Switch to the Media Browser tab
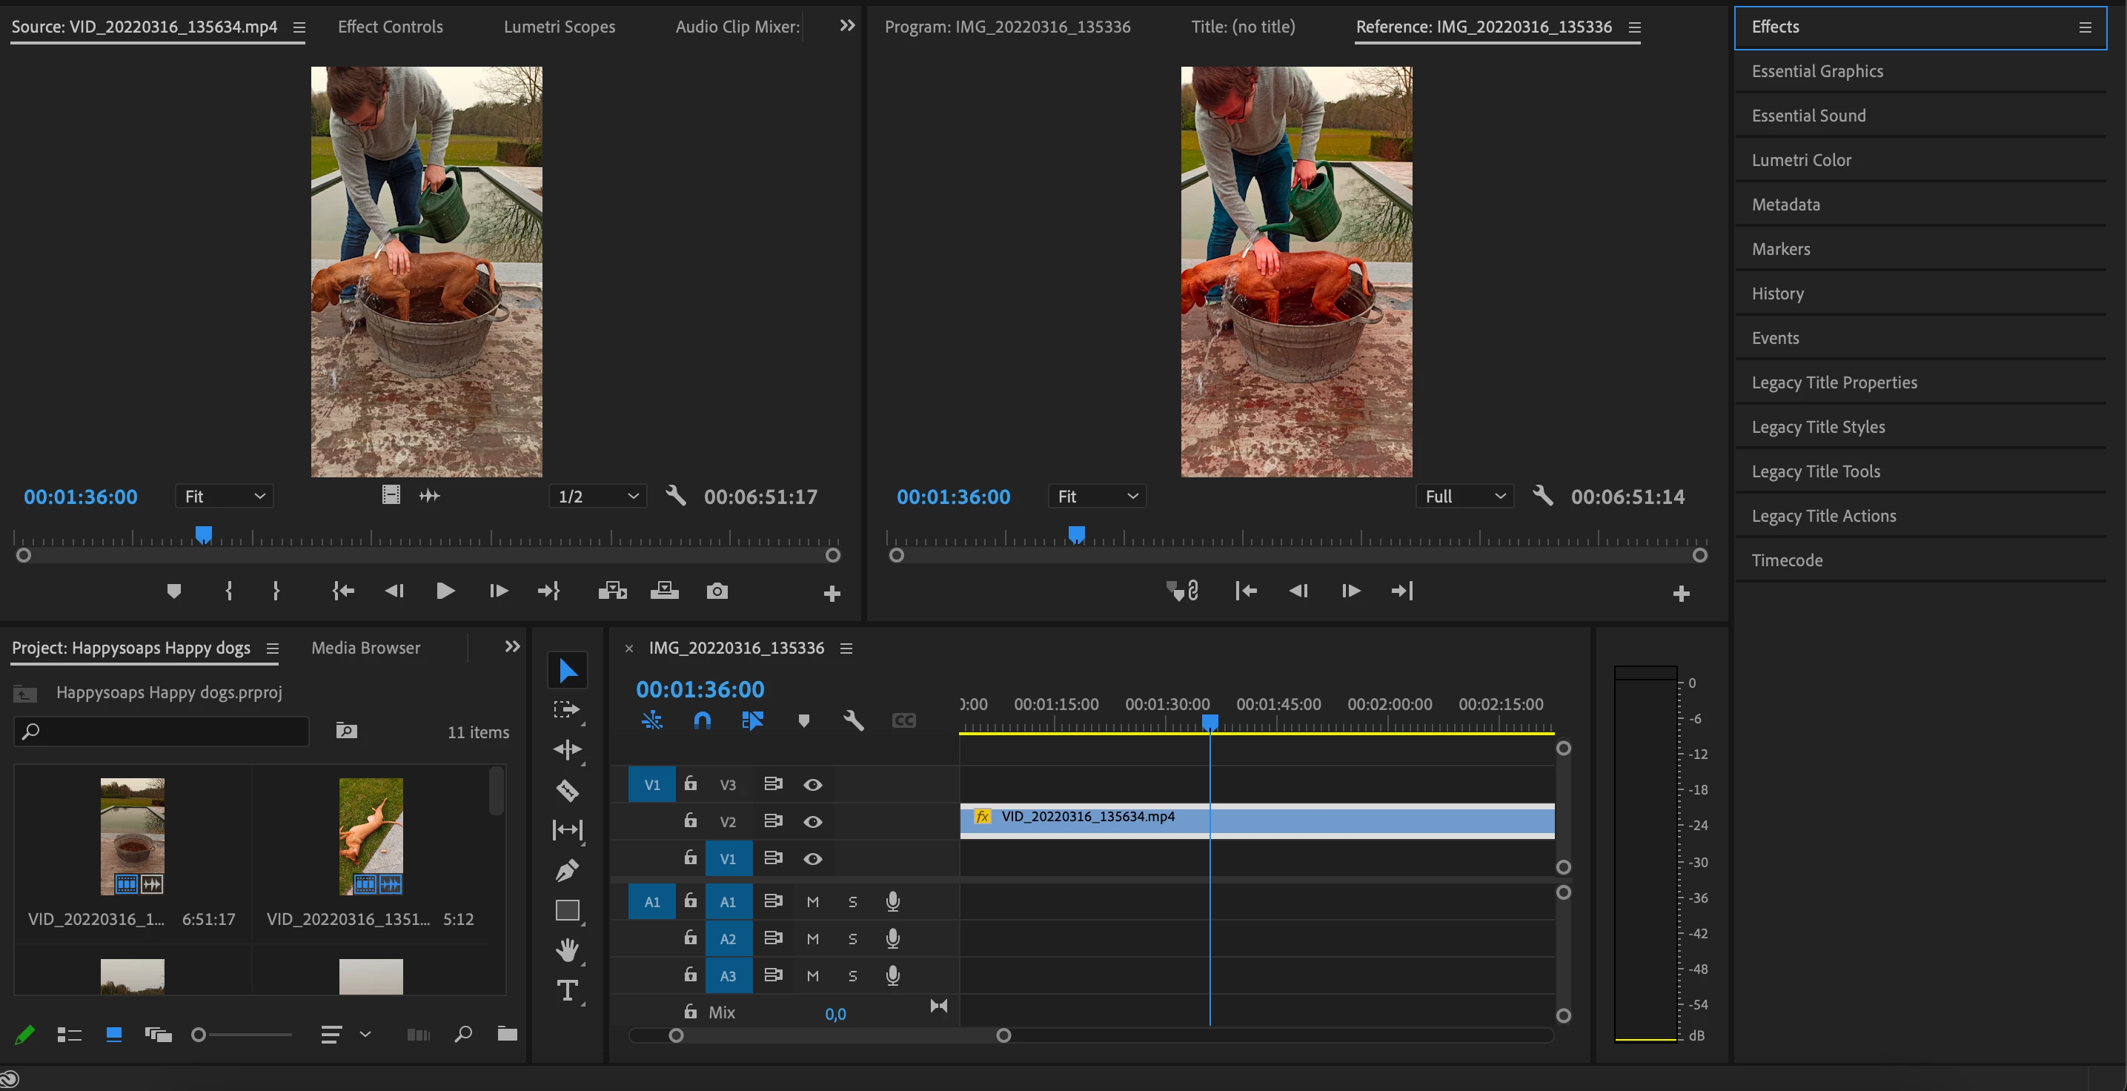Image resolution: width=2127 pixels, height=1091 pixels. (365, 649)
